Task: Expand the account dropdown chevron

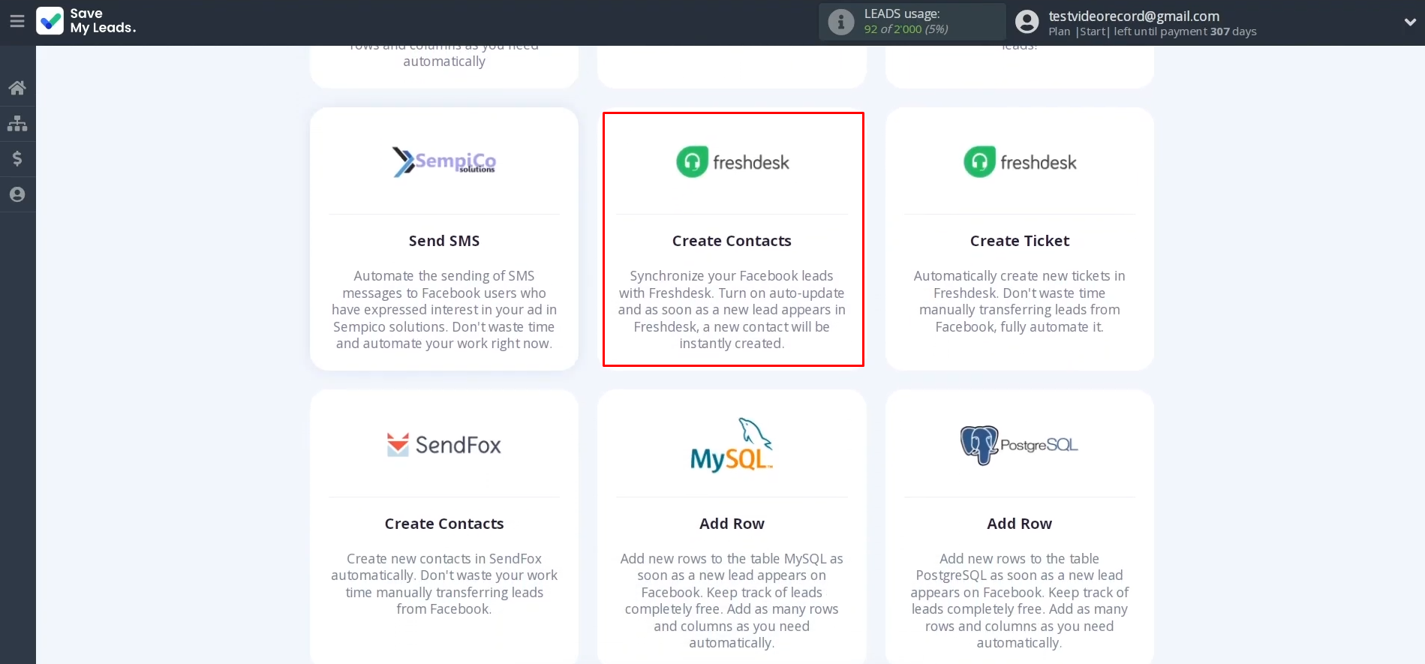Action: click(x=1410, y=23)
